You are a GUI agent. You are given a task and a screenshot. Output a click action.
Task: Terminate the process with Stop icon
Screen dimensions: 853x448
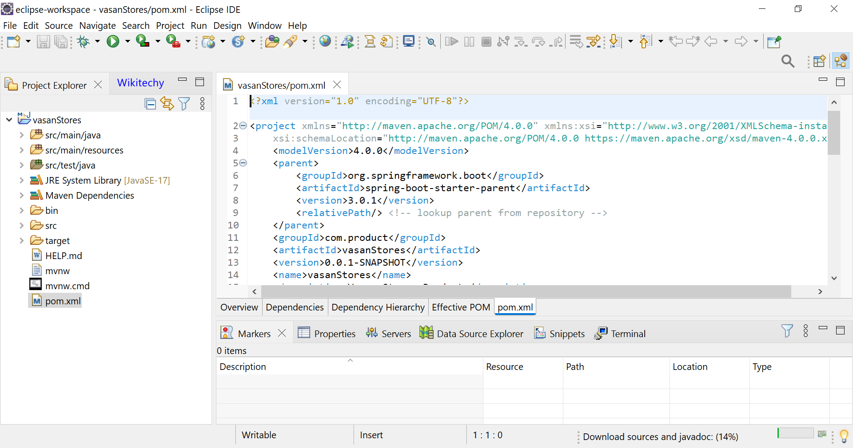[486, 42]
